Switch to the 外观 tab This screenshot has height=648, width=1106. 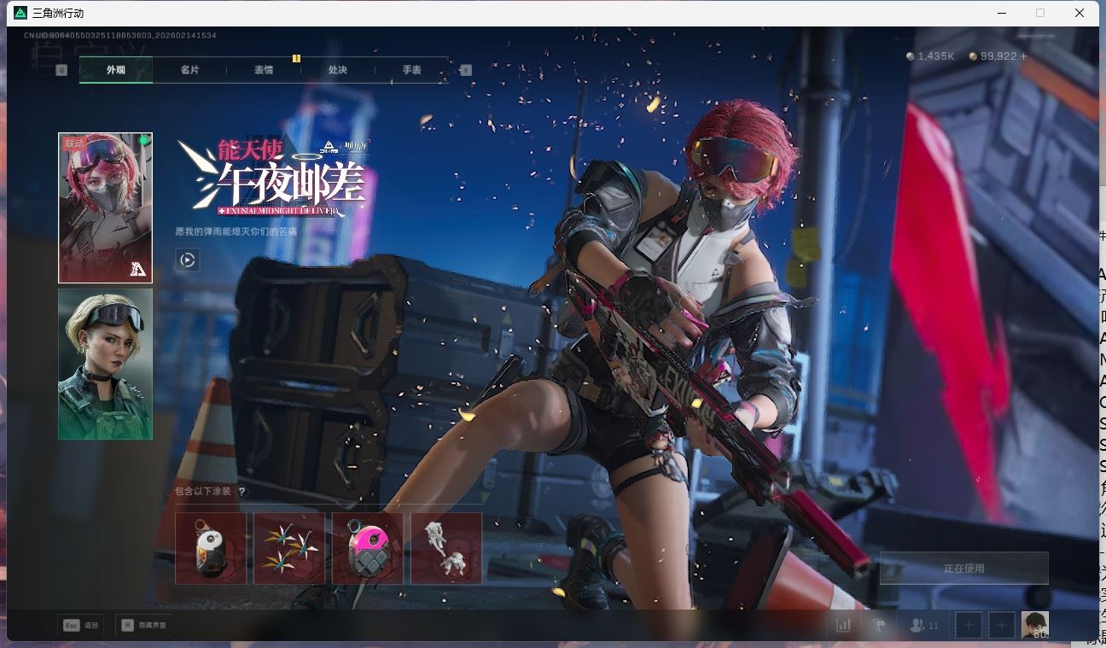coord(116,70)
